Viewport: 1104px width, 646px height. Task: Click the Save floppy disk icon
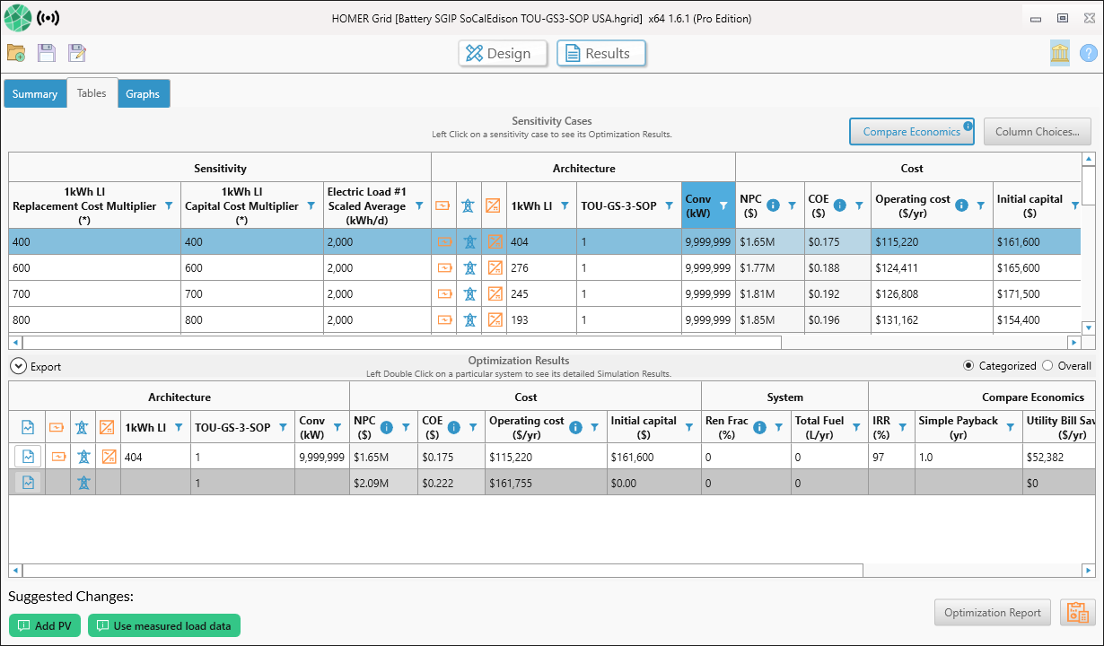47,53
